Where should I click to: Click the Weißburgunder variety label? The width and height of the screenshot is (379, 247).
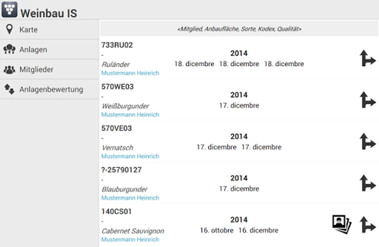click(125, 106)
